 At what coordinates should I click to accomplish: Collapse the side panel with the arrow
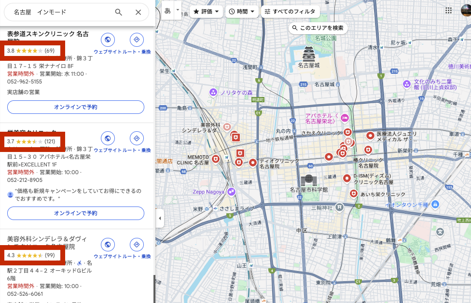click(160, 218)
